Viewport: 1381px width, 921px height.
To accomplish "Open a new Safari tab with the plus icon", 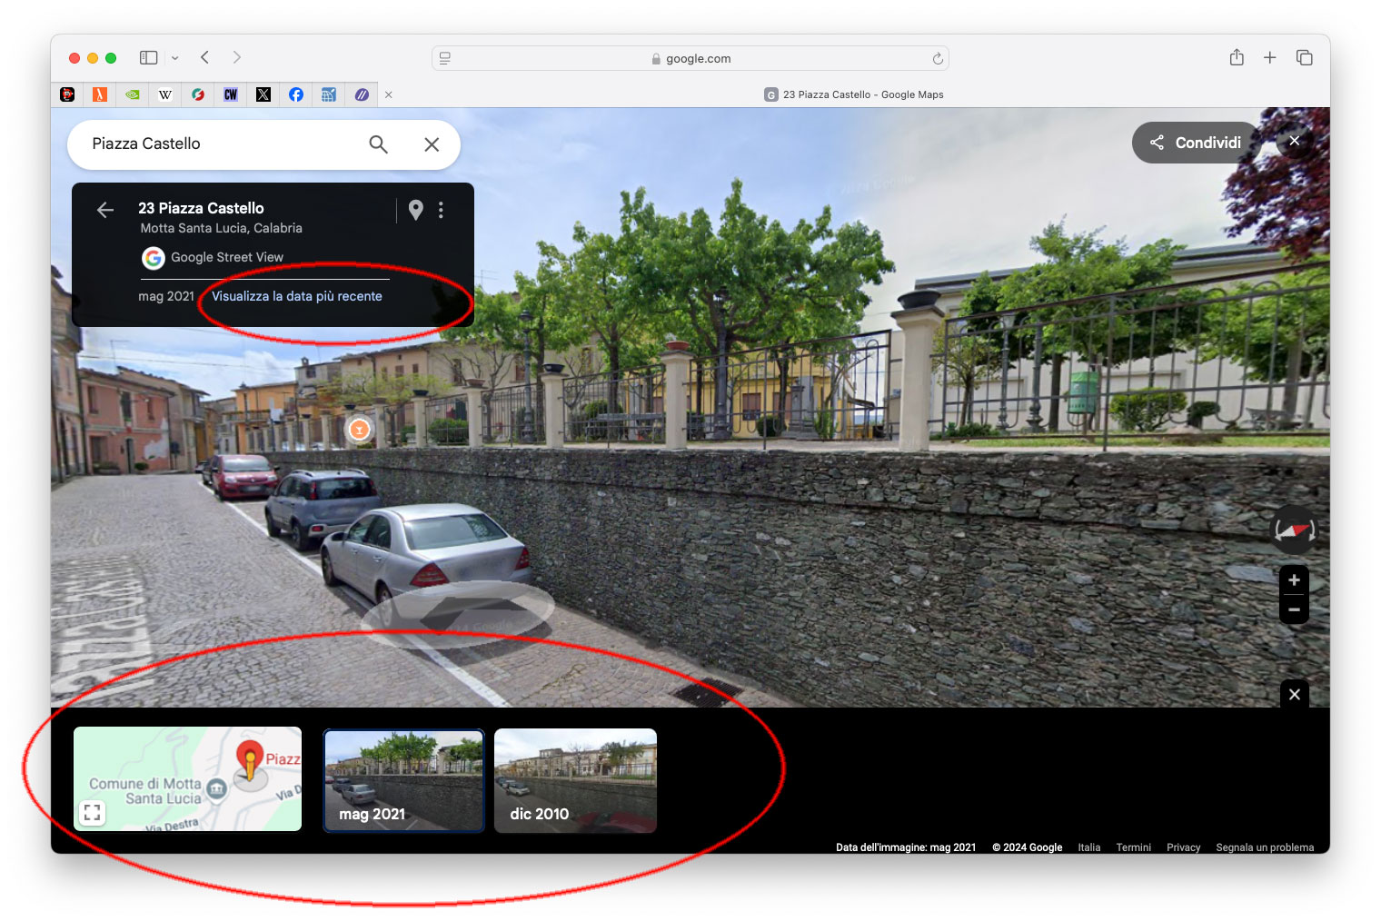I will pos(1270,57).
